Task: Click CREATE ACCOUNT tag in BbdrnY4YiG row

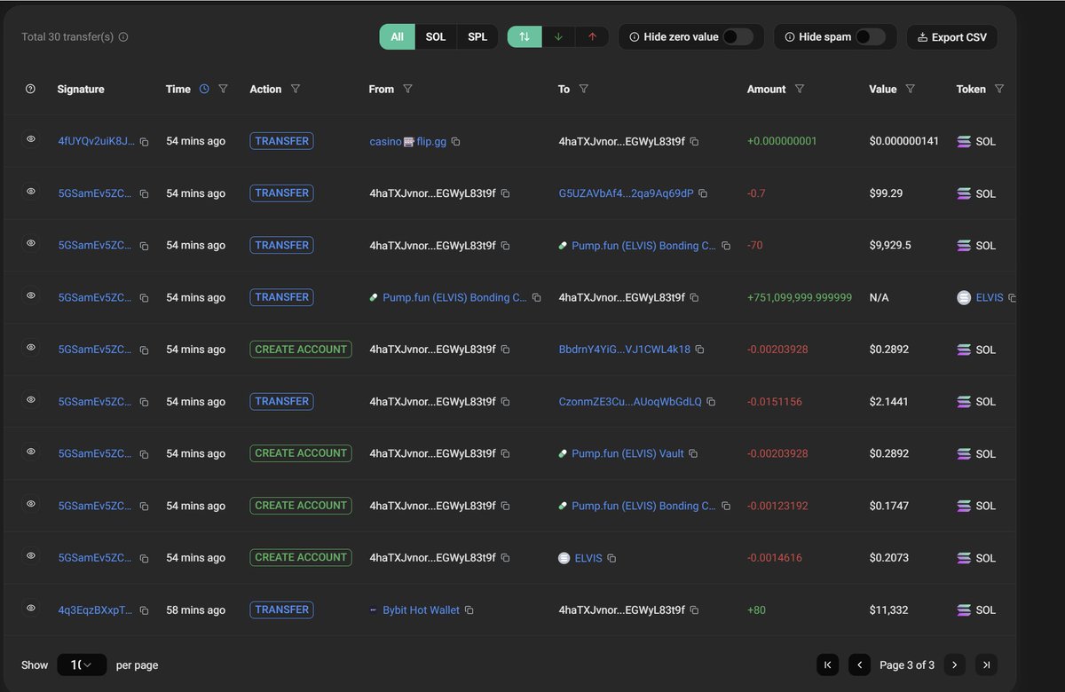Action: click(301, 350)
